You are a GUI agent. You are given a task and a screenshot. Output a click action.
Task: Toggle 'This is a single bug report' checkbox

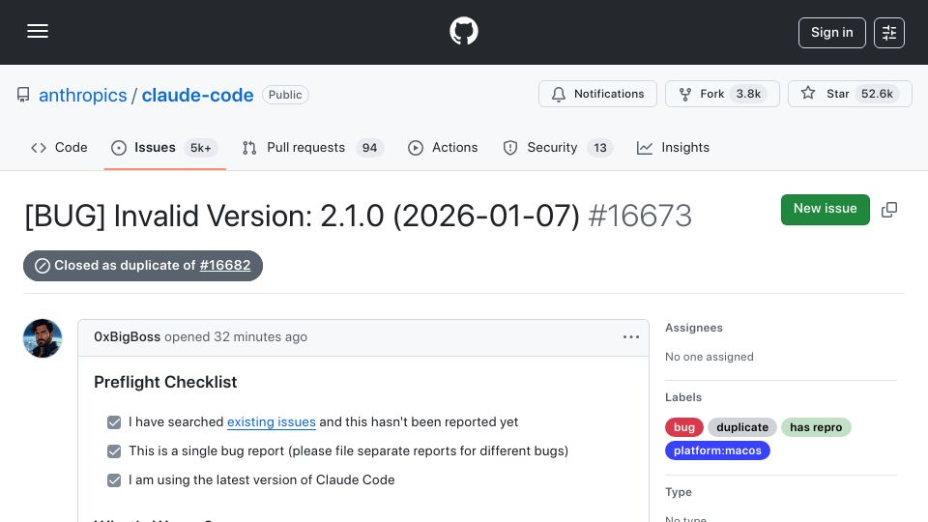[x=114, y=451]
